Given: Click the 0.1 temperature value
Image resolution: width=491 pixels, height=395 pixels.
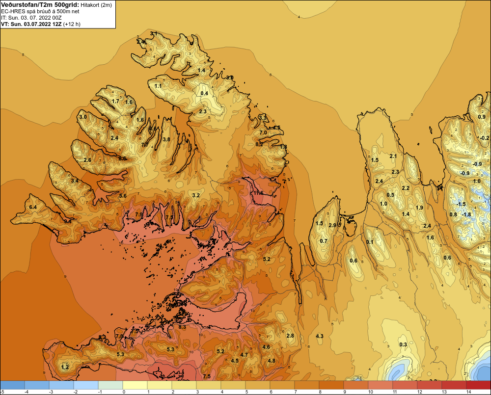Looking at the screenshot, I should 370,242.
